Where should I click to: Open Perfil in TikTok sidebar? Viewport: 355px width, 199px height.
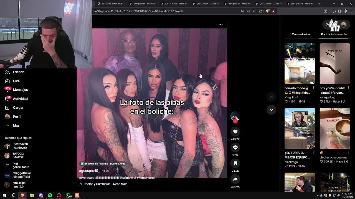point(13,117)
